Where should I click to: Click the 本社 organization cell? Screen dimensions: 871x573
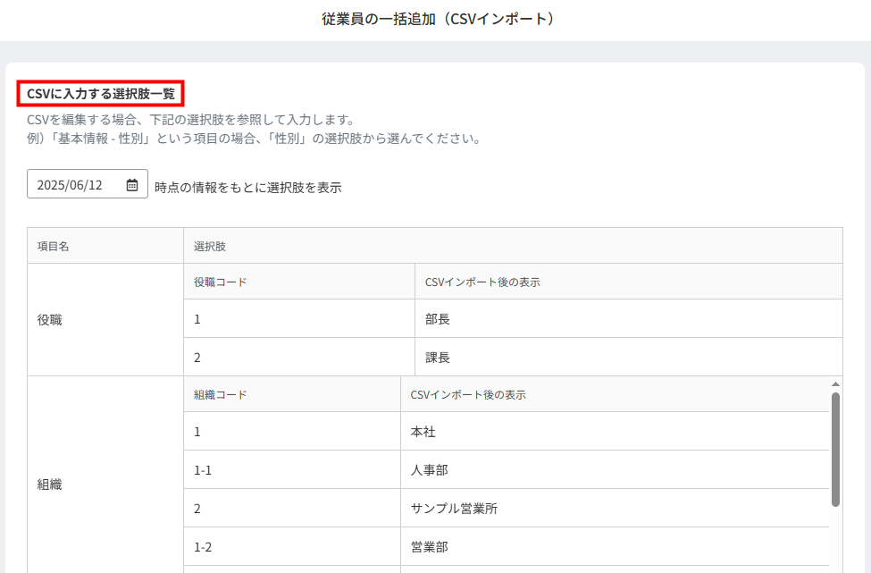click(615, 431)
